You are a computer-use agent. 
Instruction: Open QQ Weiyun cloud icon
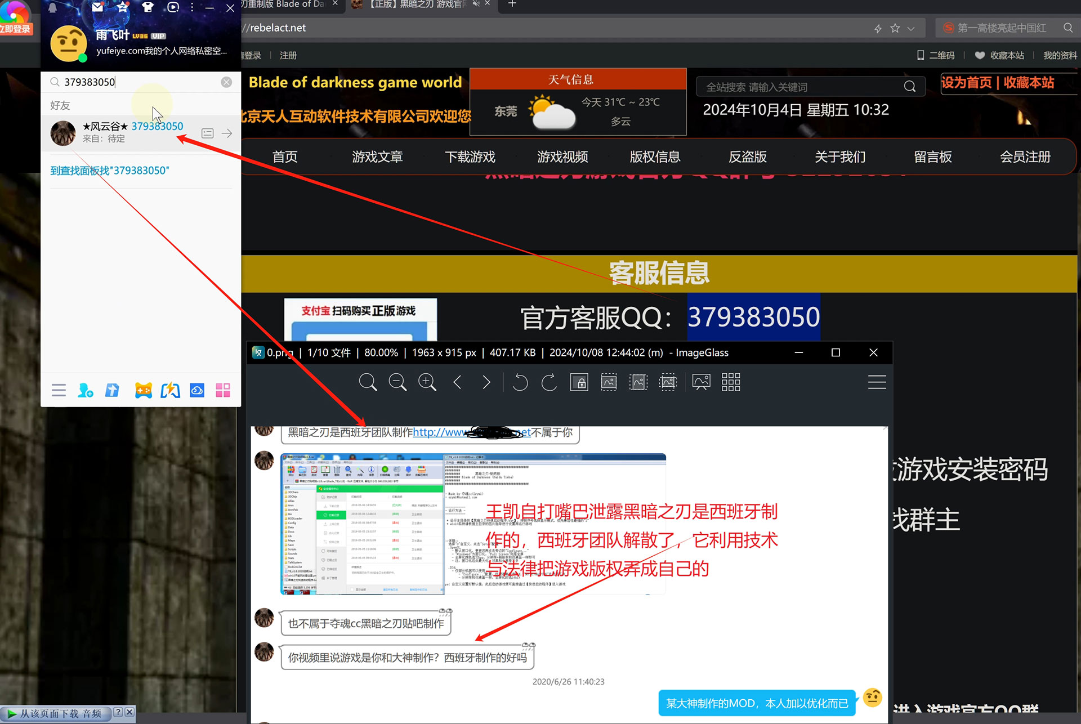pos(197,390)
